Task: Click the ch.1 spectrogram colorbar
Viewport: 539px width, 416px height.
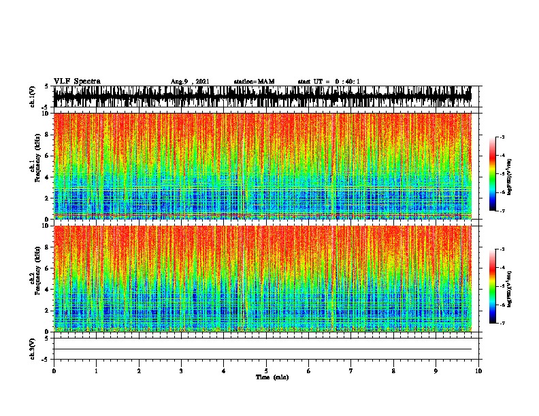Action: point(492,174)
